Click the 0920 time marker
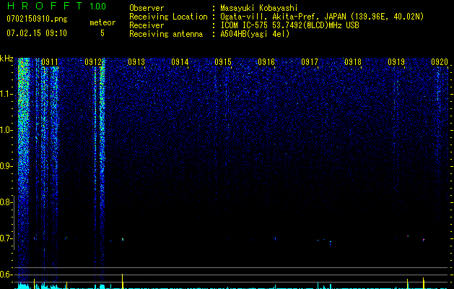454x289 pixels. point(440,62)
